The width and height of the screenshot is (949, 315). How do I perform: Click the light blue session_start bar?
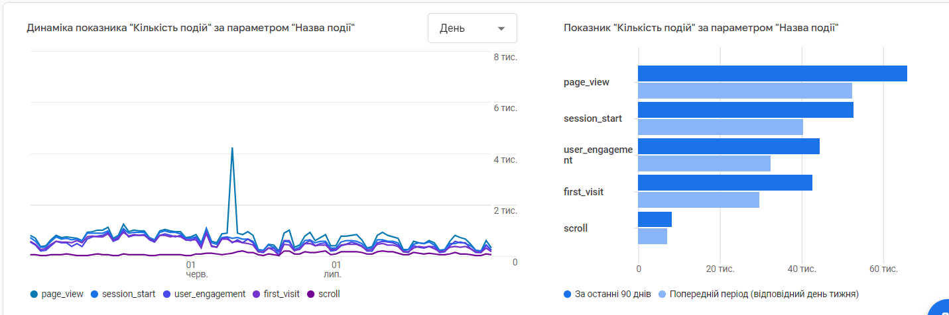(x=720, y=127)
